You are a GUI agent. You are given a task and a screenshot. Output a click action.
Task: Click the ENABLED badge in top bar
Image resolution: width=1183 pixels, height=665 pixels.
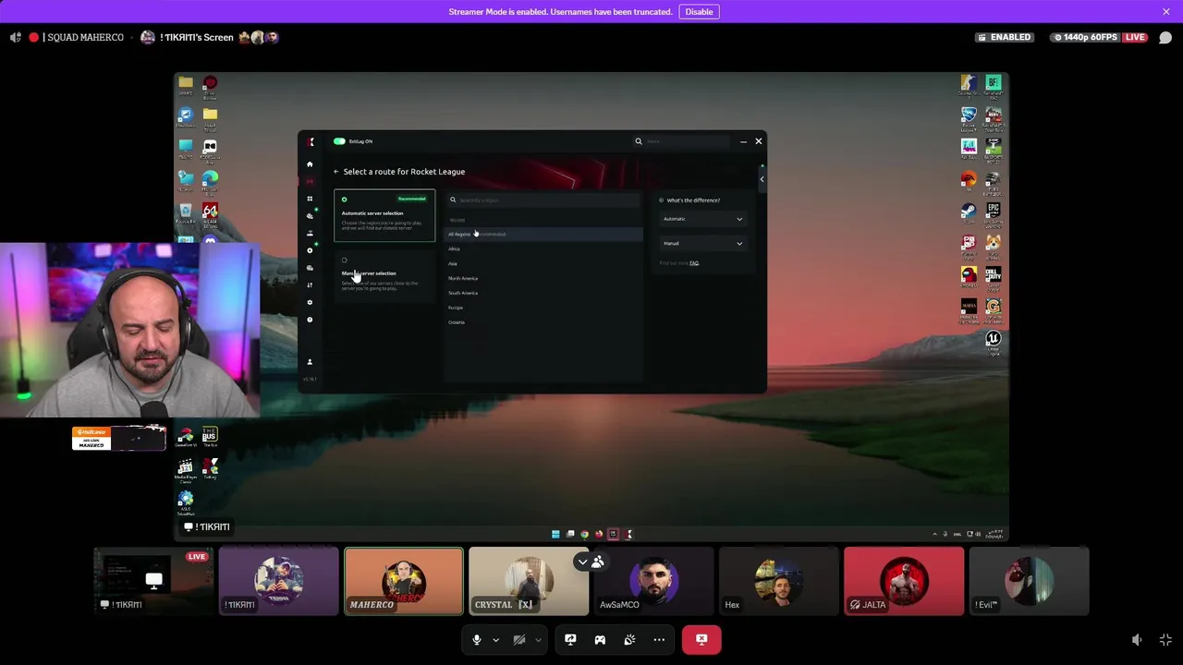coord(1004,37)
